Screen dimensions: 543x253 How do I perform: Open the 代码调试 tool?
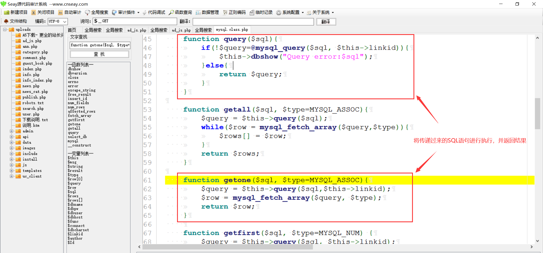pyautogui.click(x=154, y=12)
